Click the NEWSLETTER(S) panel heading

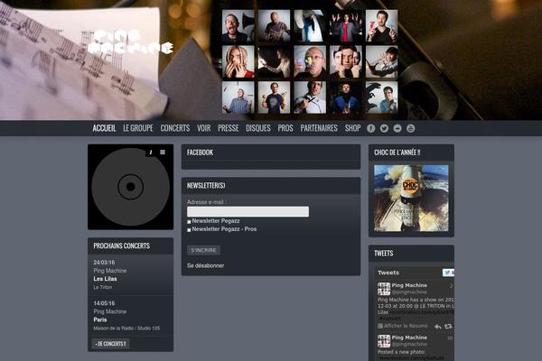point(206,186)
